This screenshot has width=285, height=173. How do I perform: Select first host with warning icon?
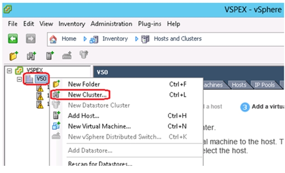40,88
